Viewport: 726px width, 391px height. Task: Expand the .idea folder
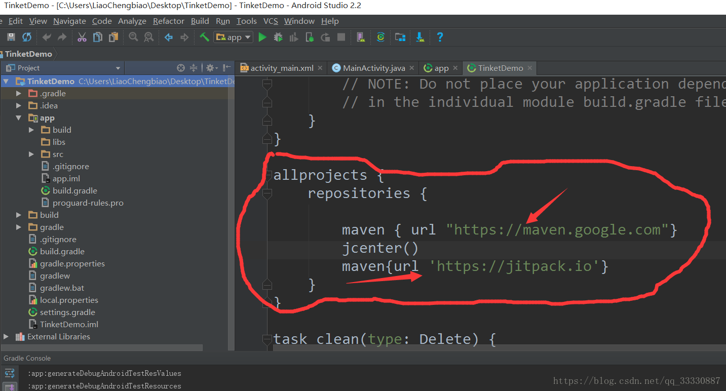pos(19,105)
